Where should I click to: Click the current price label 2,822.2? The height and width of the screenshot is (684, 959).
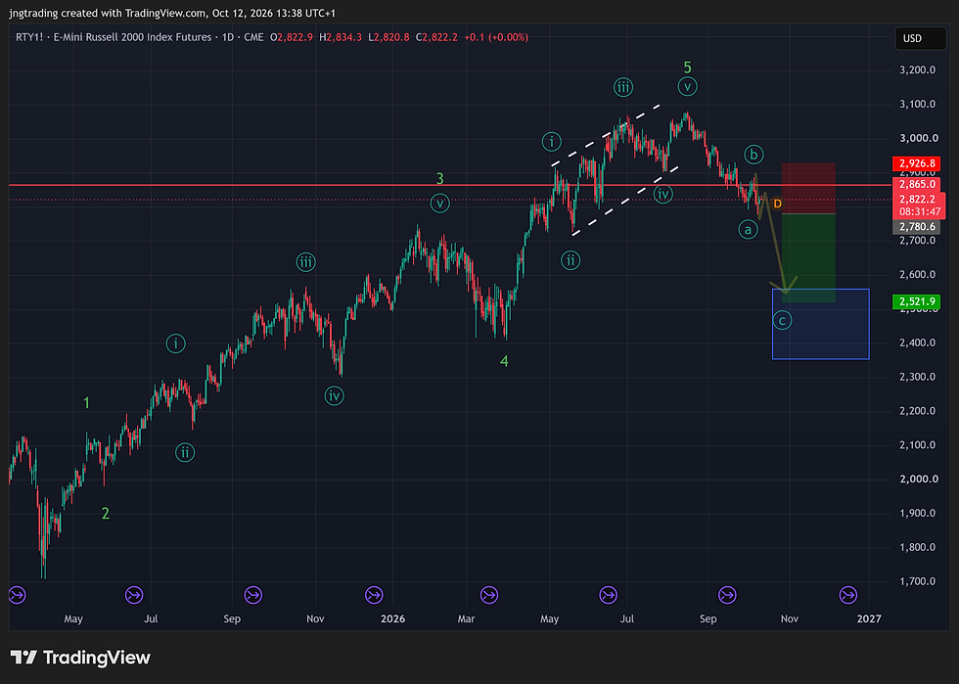(919, 199)
